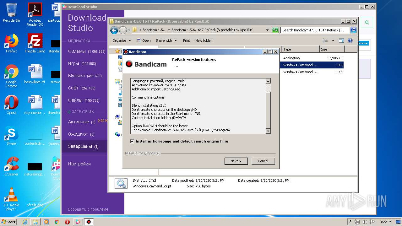Open Explorer help question-mark icon
Viewport: 402px width, 226px height.
(350, 40)
